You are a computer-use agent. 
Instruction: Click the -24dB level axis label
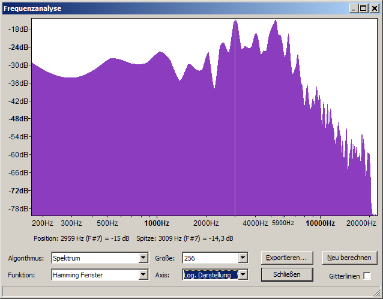point(19,47)
